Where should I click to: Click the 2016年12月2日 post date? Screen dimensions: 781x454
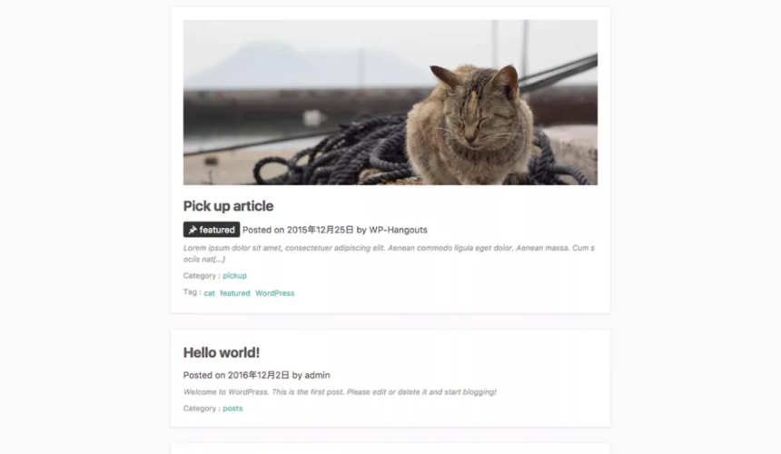point(259,375)
